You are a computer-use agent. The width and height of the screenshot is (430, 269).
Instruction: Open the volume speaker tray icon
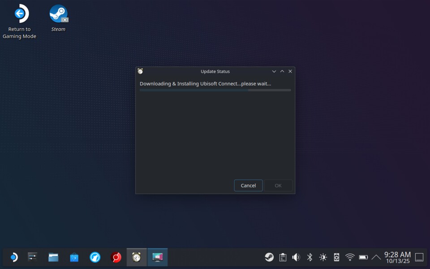click(x=296, y=257)
